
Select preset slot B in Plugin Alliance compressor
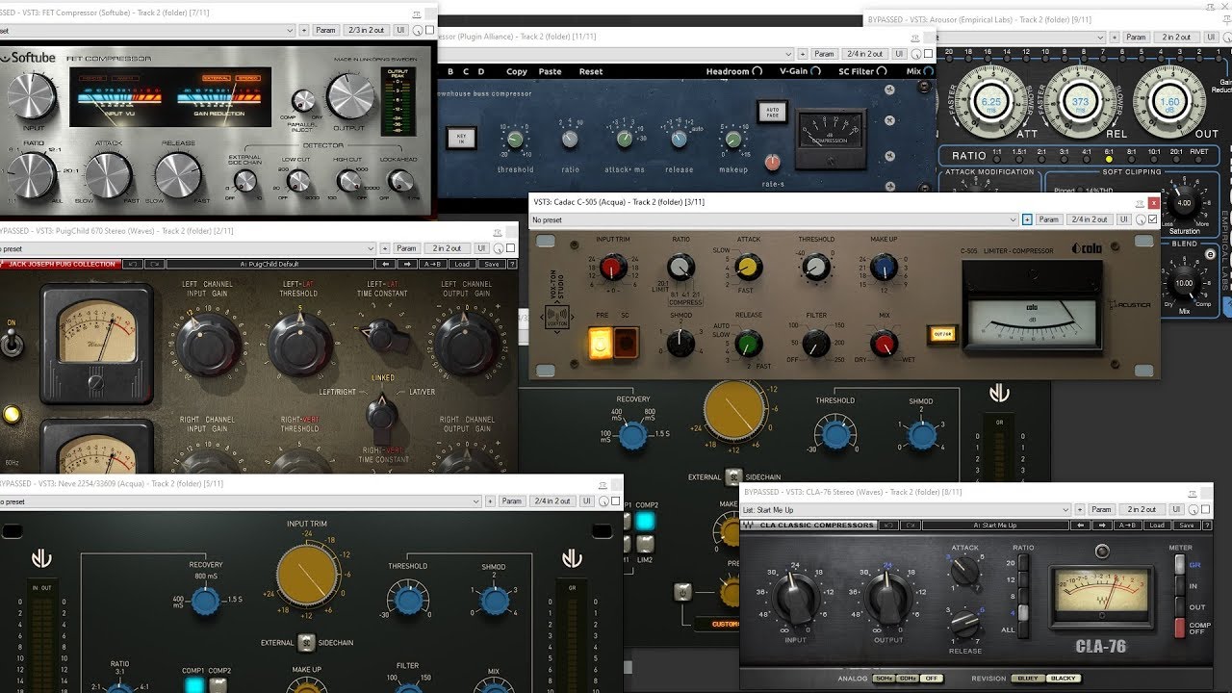click(450, 71)
